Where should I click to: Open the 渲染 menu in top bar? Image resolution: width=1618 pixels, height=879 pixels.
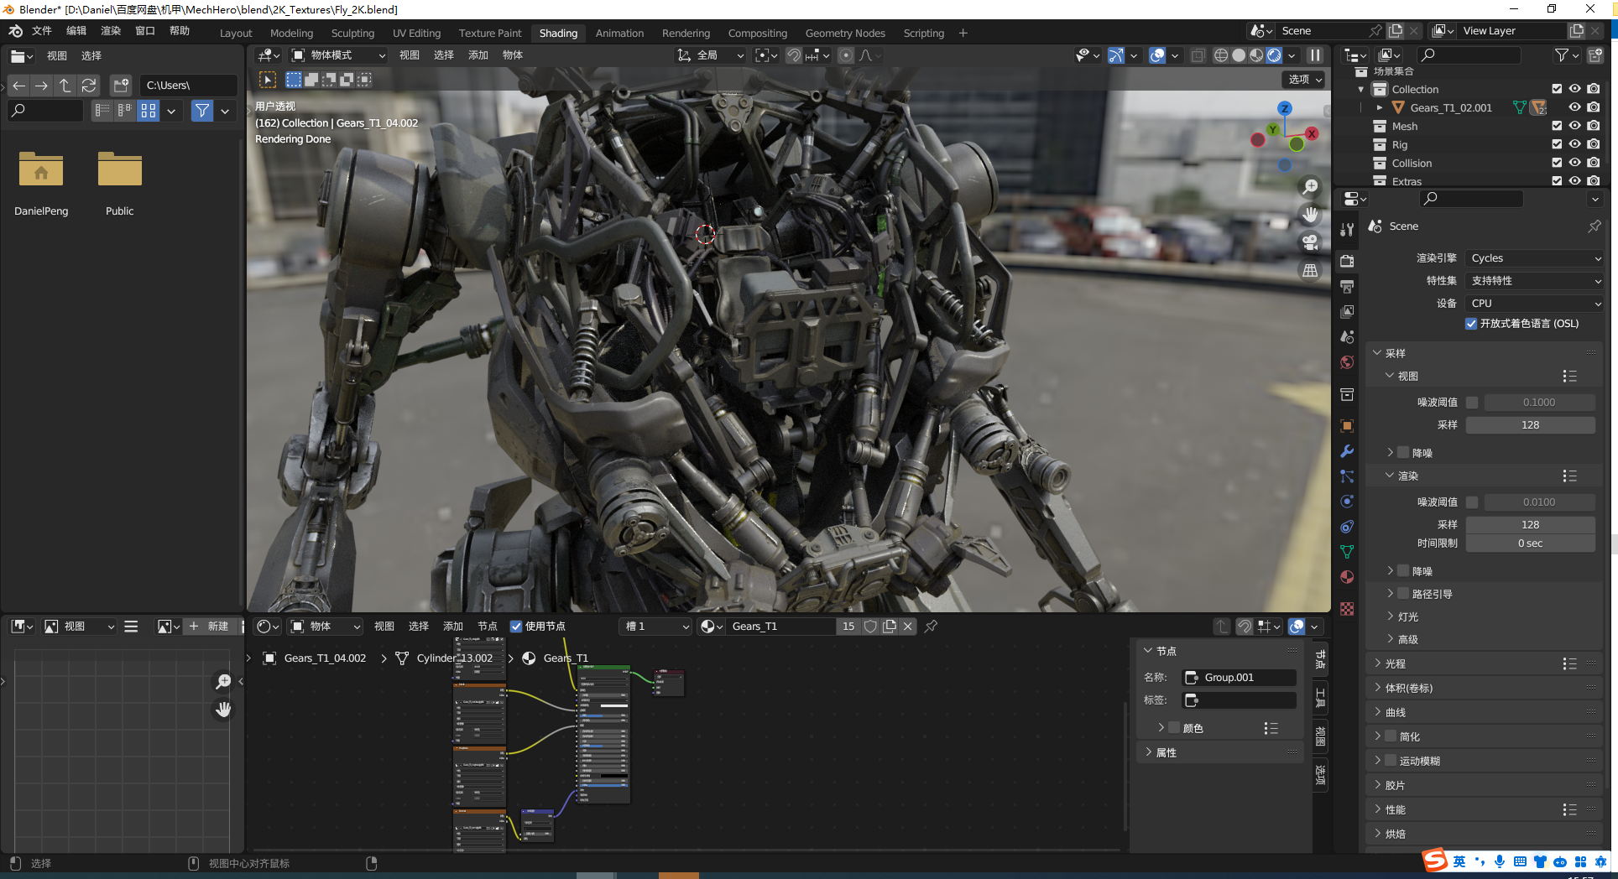110,31
